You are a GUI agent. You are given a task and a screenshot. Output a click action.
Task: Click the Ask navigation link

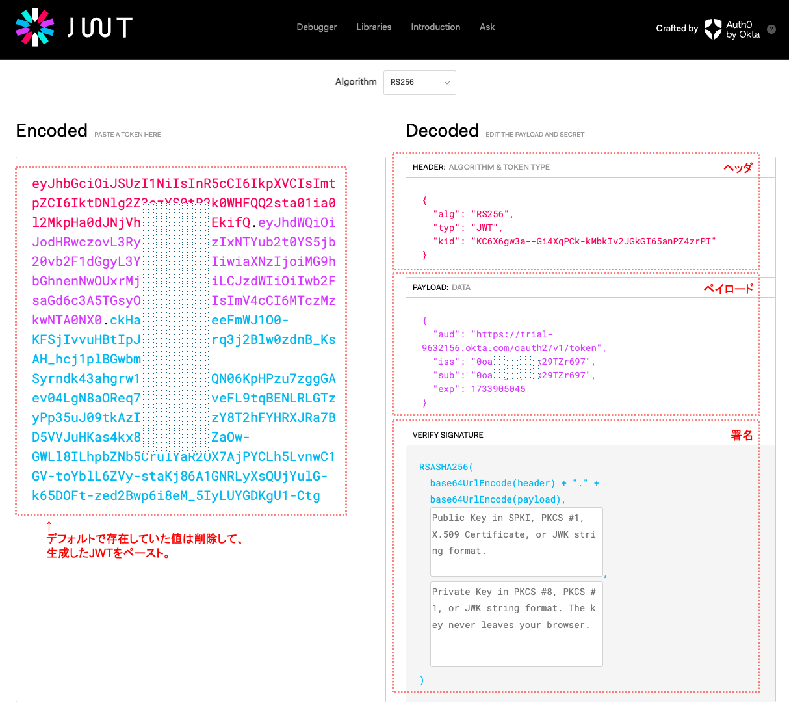pos(487,27)
